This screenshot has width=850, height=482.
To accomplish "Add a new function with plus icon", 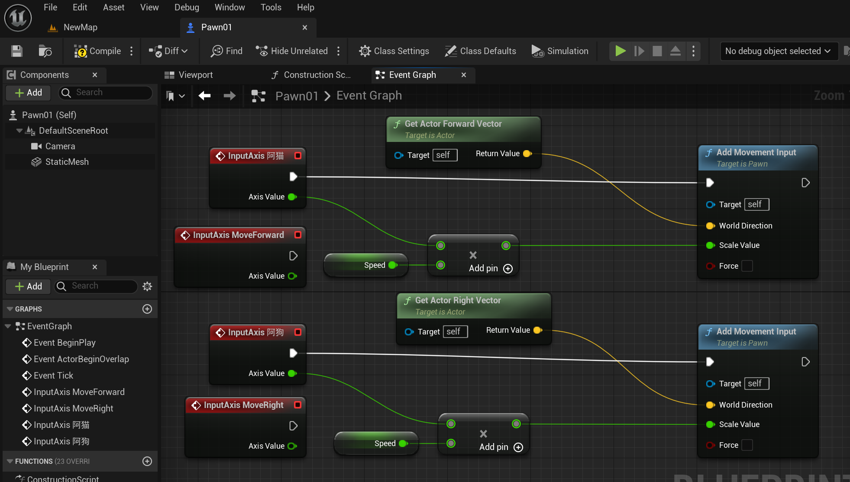I will 147,461.
